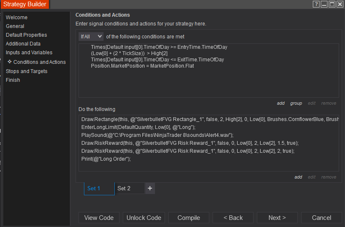Image resolution: width=345 pixels, height=227 pixels.
Task: Add a new condition set tab
Action: click(x=150, y=188)
